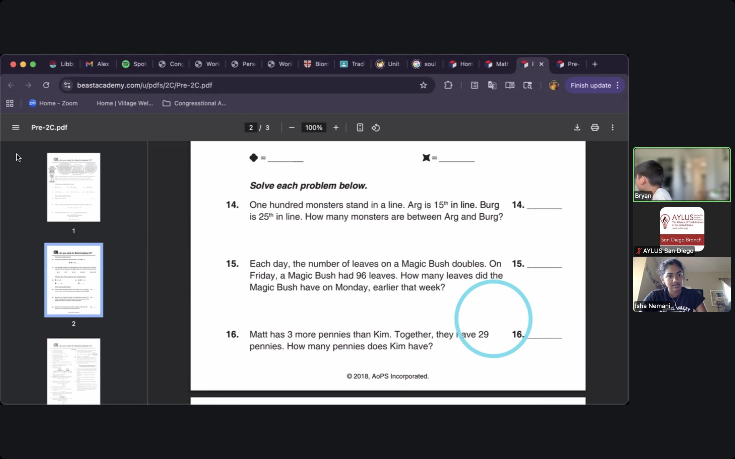Toggle the PDF sidebar hamburger menu

pos(16,127)
